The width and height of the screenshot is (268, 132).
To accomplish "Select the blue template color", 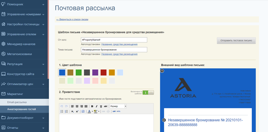I will (62, 72).
